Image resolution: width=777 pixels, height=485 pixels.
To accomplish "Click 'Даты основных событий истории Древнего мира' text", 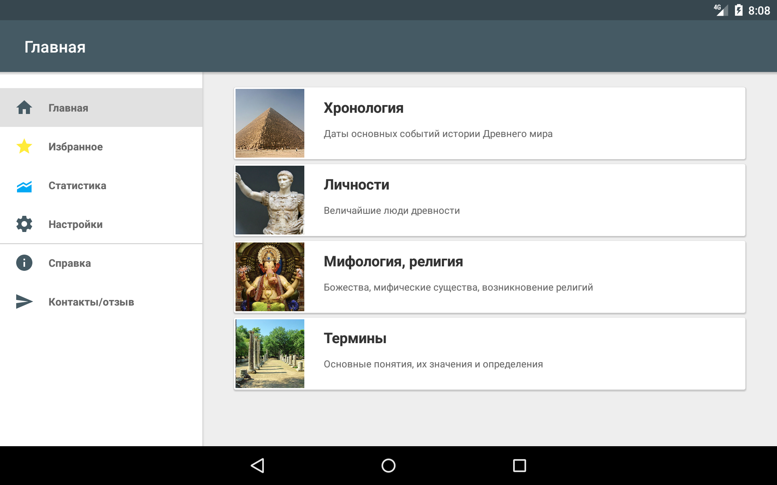I will click(x=438, y=134).
